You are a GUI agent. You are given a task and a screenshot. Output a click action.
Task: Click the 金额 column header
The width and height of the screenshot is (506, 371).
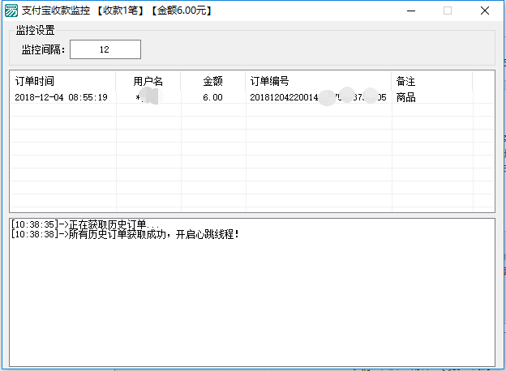[x=213, y=81]
